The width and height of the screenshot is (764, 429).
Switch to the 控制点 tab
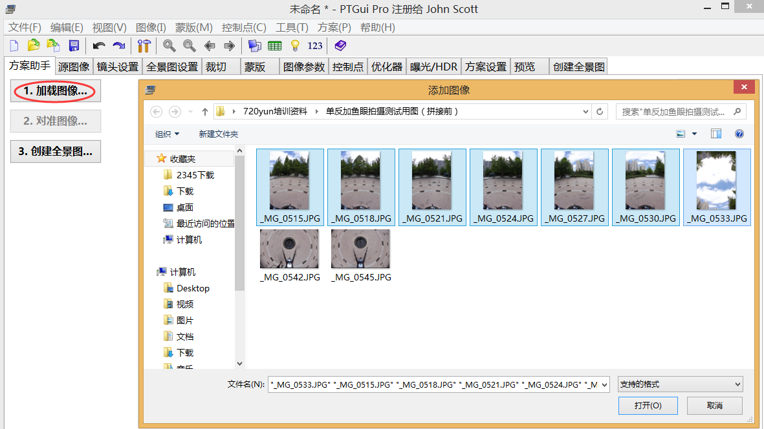347,67
